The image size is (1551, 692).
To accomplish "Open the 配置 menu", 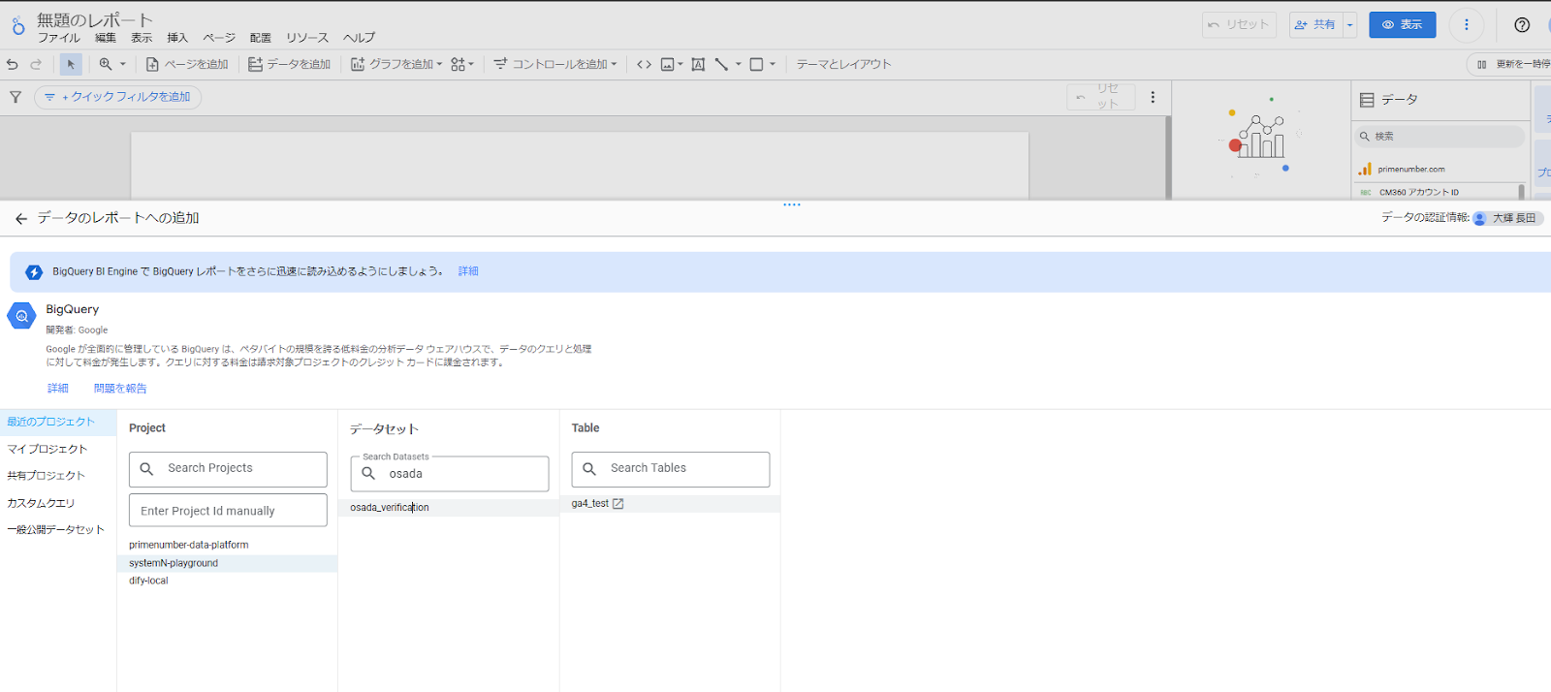I will [x=261, y=38].
